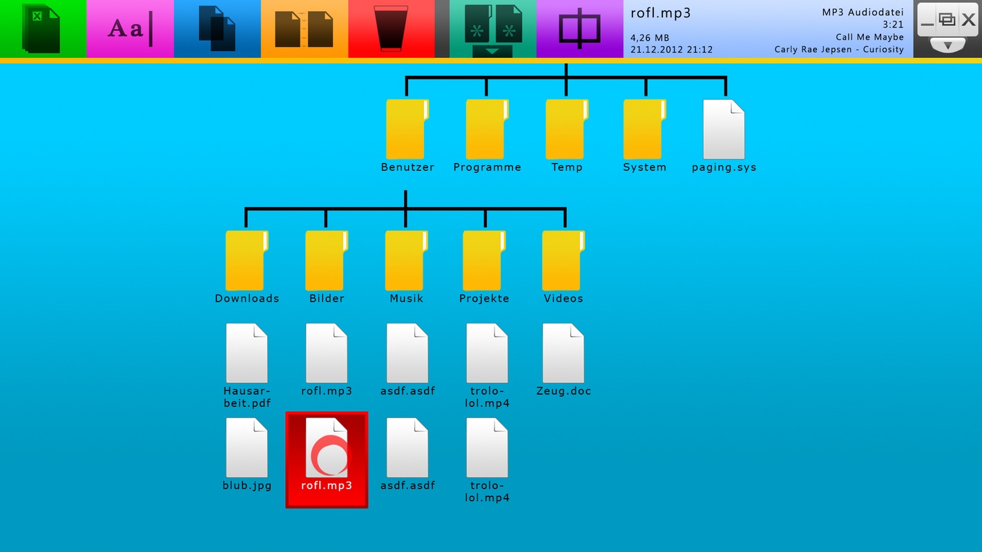Click the purple square-symbol toolbar icon
This screenshot has width=982, height=552.
pos(579,29)
